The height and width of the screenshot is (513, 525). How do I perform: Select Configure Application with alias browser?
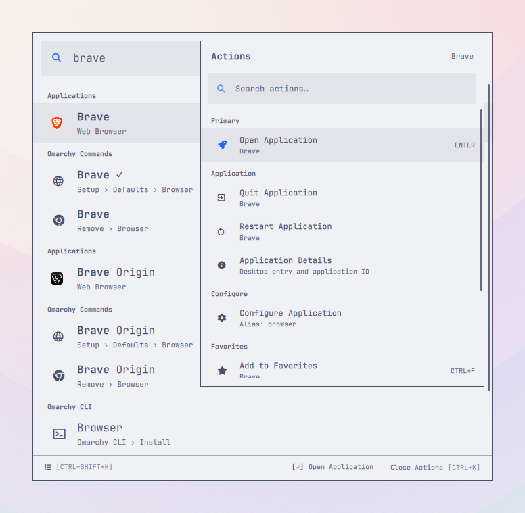(341, 318)
